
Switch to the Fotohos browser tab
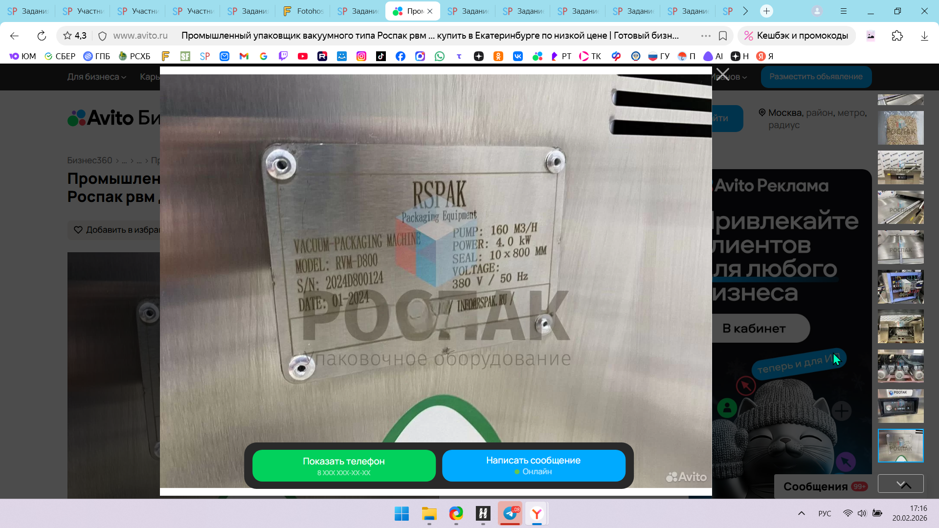(x=303, y=11)
